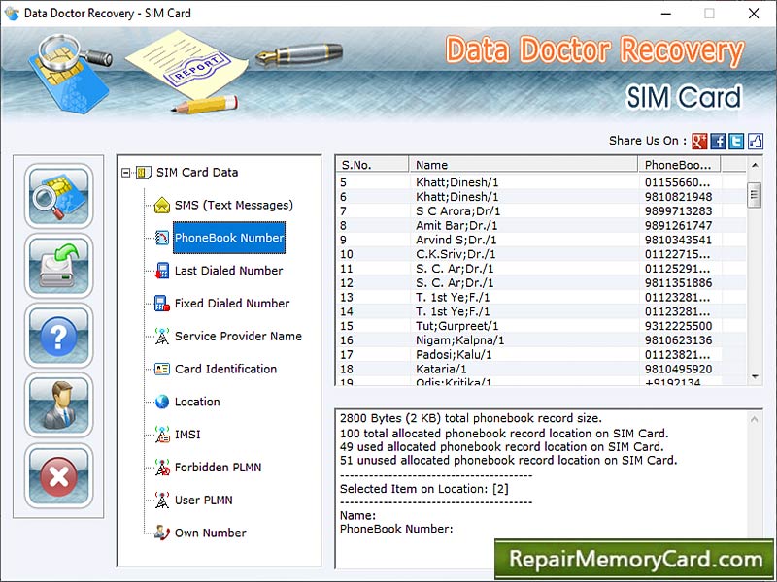Click the User PLMN tower icon
Image resolution: width=777 pixels, height=582 pixels.
(x=161, y=500)
